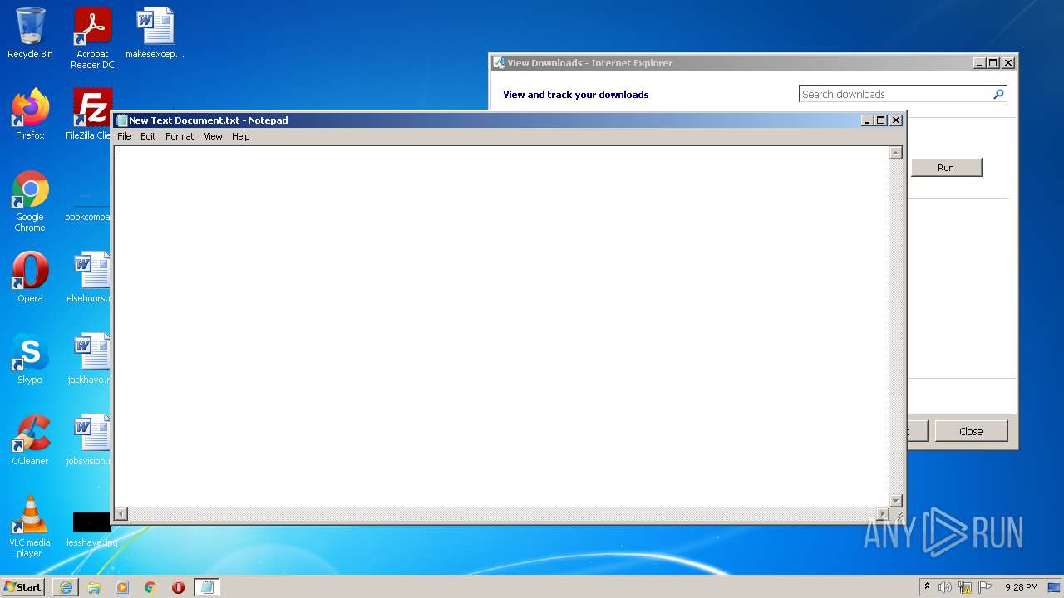The image size is (1064, 598).
Task: Launch CCleaner from the desktop
Action: [30, 440]
